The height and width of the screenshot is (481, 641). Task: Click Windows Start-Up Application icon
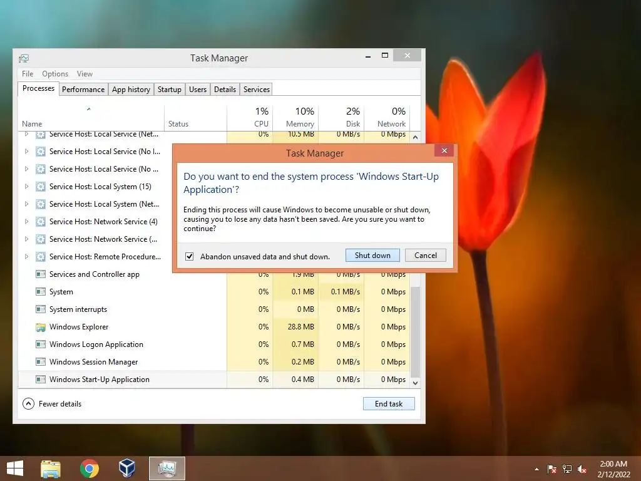[41, 380]
